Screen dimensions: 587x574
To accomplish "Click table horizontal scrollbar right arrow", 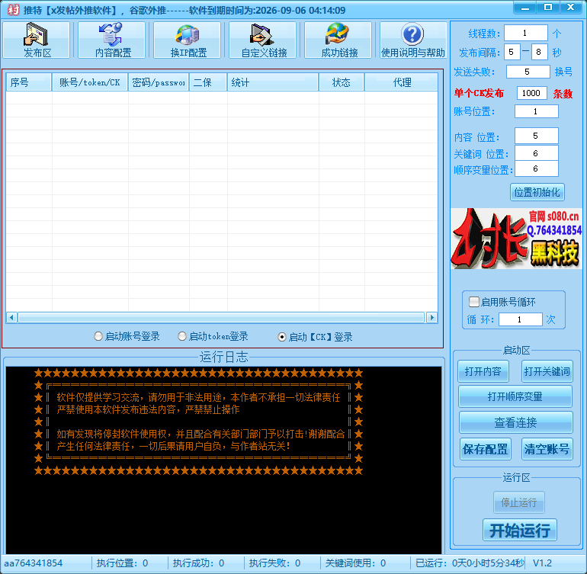I will pos(432,318).
